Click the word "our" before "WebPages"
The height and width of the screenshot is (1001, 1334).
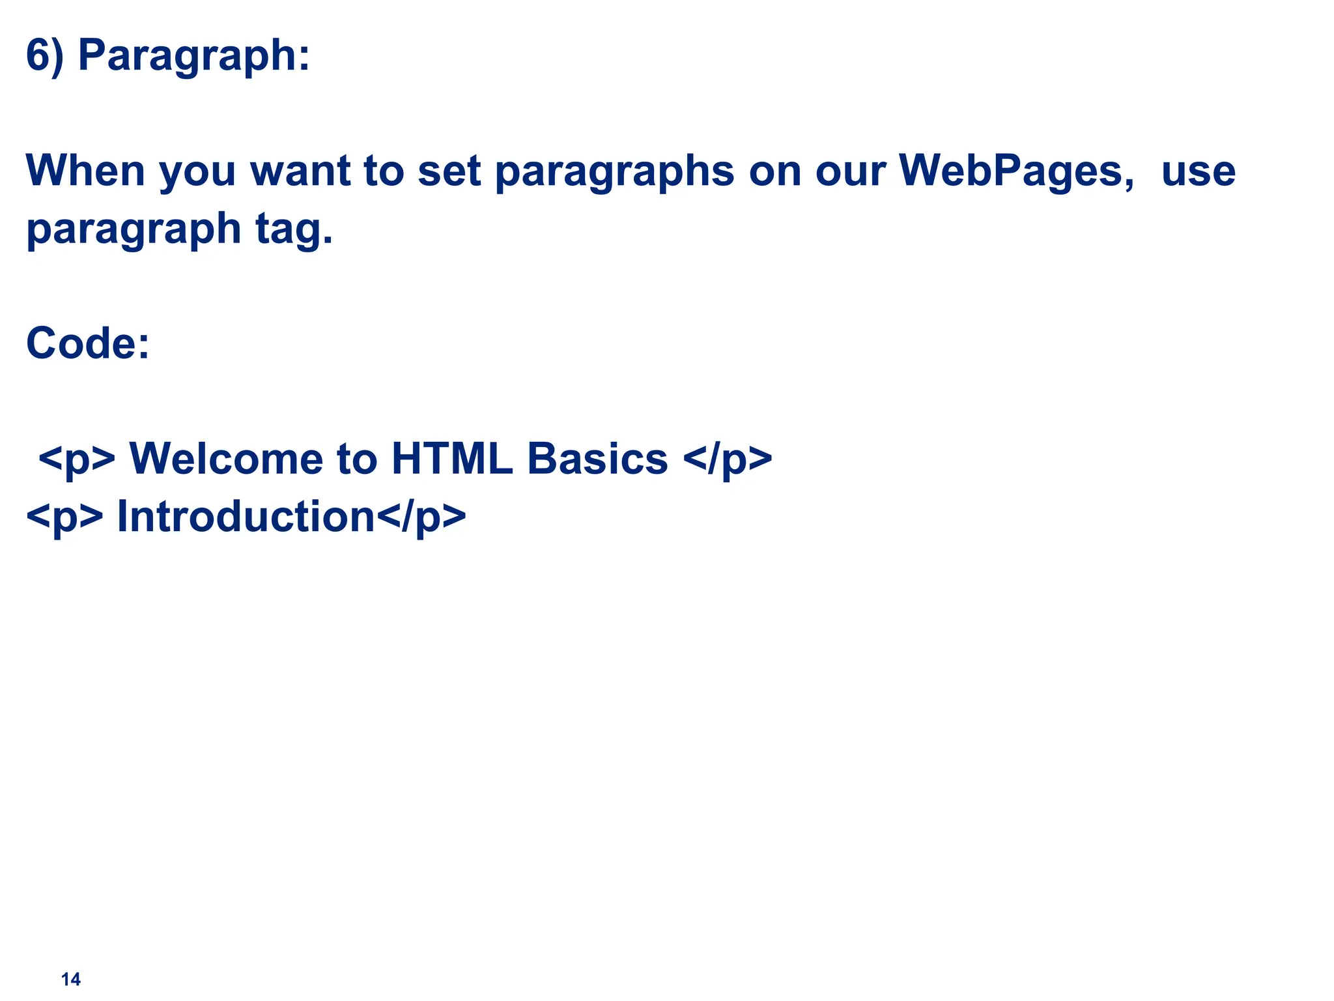(850, 171)
